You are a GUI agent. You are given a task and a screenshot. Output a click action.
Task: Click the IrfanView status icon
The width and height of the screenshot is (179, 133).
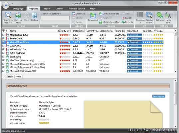point(7,60)
